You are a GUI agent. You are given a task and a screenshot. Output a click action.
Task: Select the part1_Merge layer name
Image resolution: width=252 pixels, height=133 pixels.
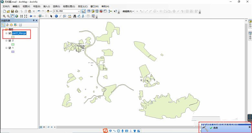[x=19, y=33]
